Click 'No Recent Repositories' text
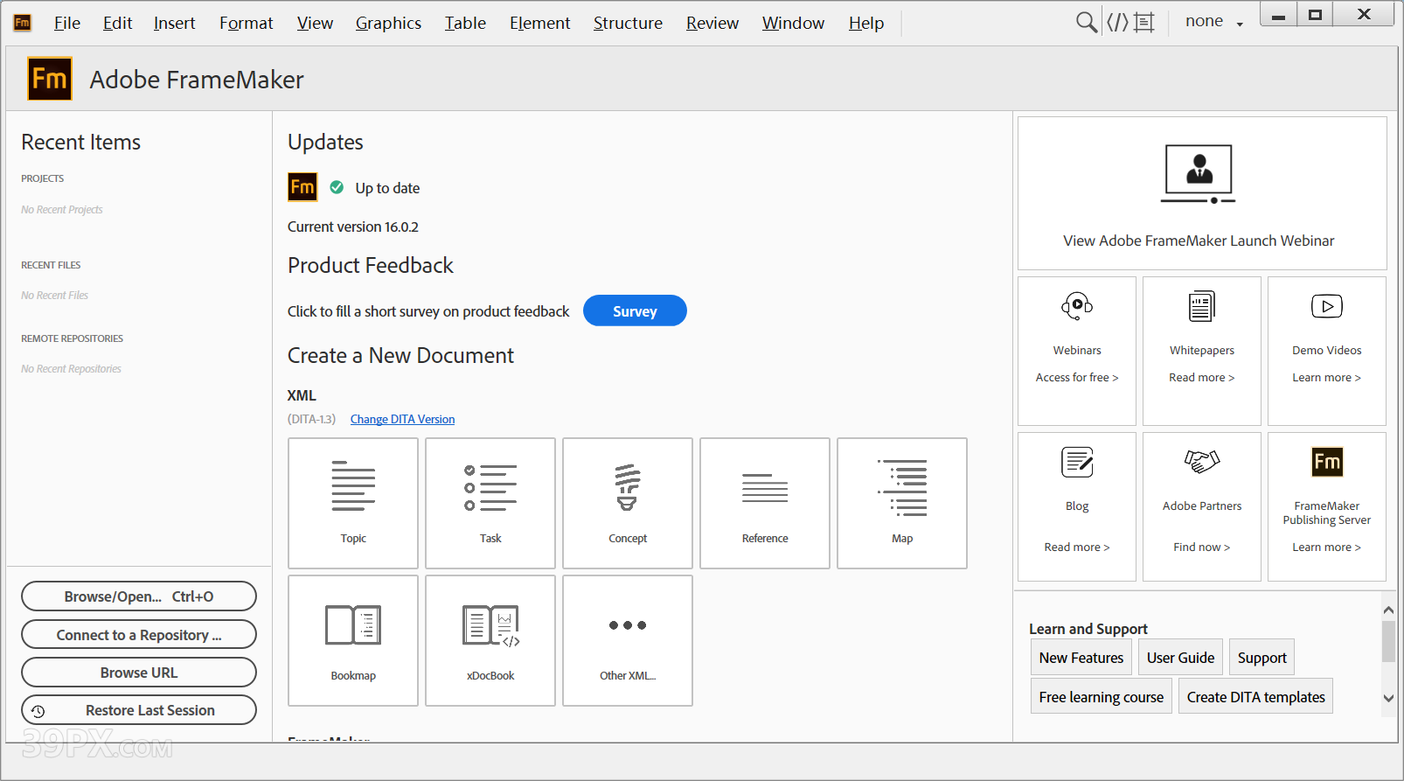The image size is (1404, 781). (x=72, y=369)
